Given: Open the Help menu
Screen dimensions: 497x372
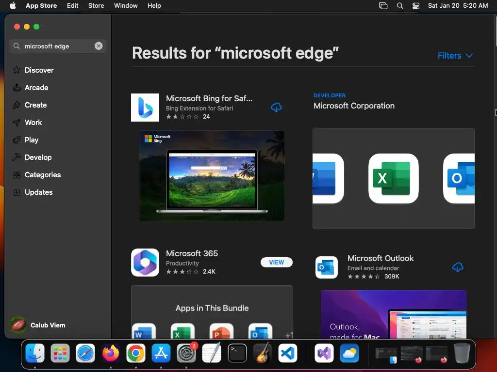Looking at the screenshot, I should tap(154, 6).
